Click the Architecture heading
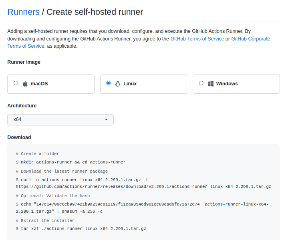This screenshot has width=292, height=242. [22, 106]
